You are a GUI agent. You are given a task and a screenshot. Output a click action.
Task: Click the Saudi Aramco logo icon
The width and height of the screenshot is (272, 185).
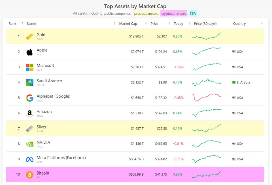[29, 83]
